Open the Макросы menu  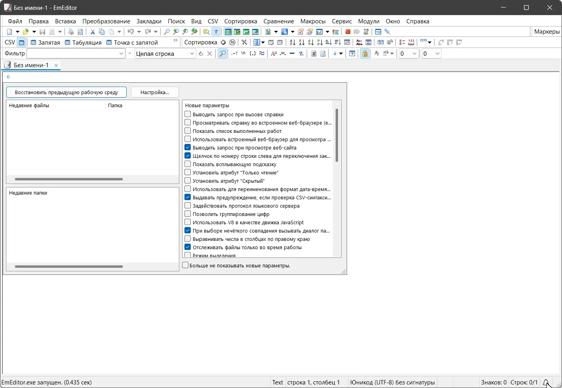(x=313, y=21)
